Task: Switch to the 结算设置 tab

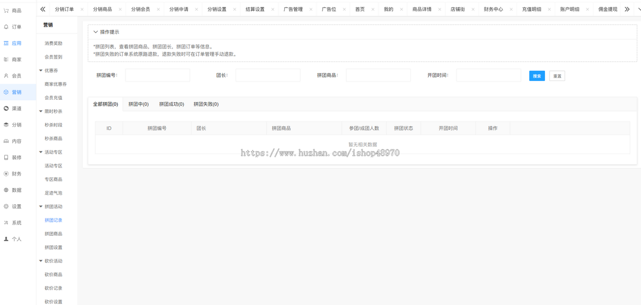Action: pos(255,10)
